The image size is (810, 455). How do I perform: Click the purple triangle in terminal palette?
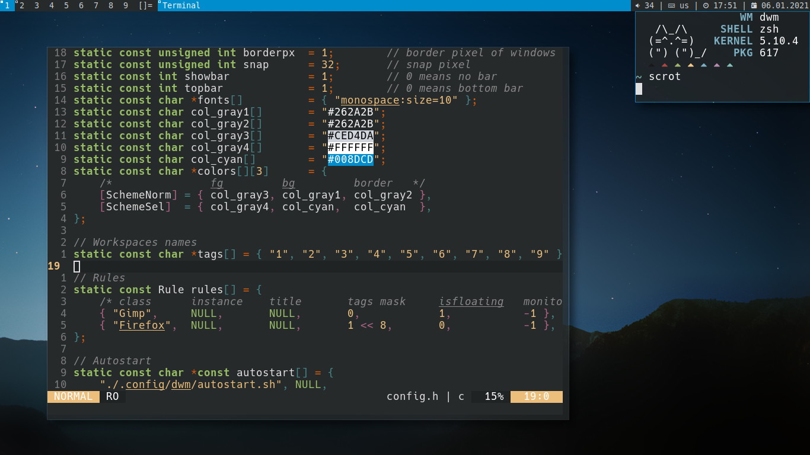coord(717,65)
